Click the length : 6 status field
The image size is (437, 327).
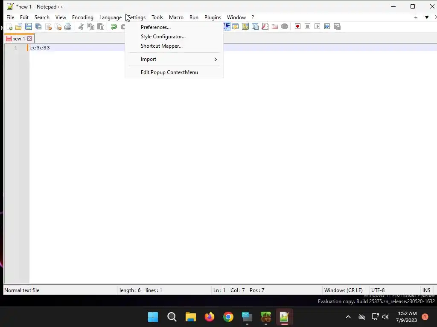tap(130, 290)
